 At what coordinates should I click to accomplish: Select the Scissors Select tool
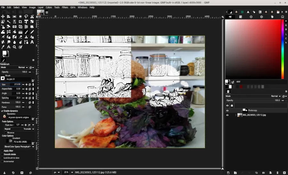click(32, 16)
